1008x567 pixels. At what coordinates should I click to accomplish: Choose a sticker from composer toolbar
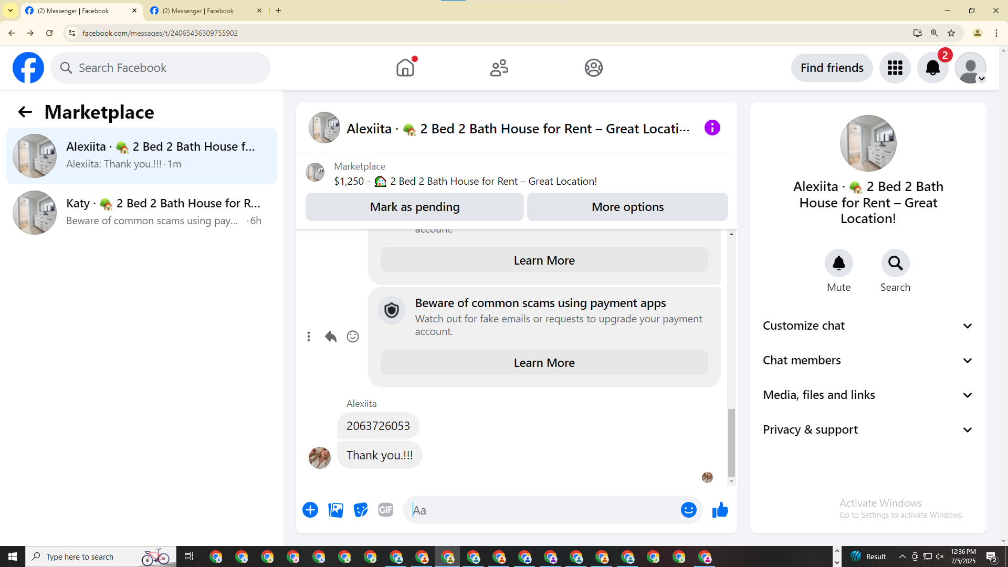pos(361,510)
